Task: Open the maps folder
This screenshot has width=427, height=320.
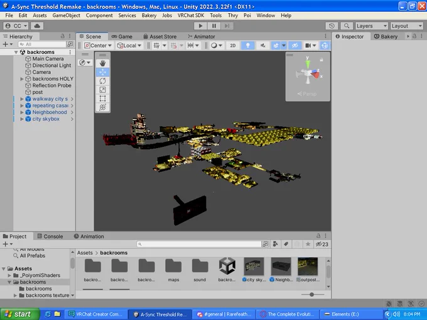Action: pos(173,269)
